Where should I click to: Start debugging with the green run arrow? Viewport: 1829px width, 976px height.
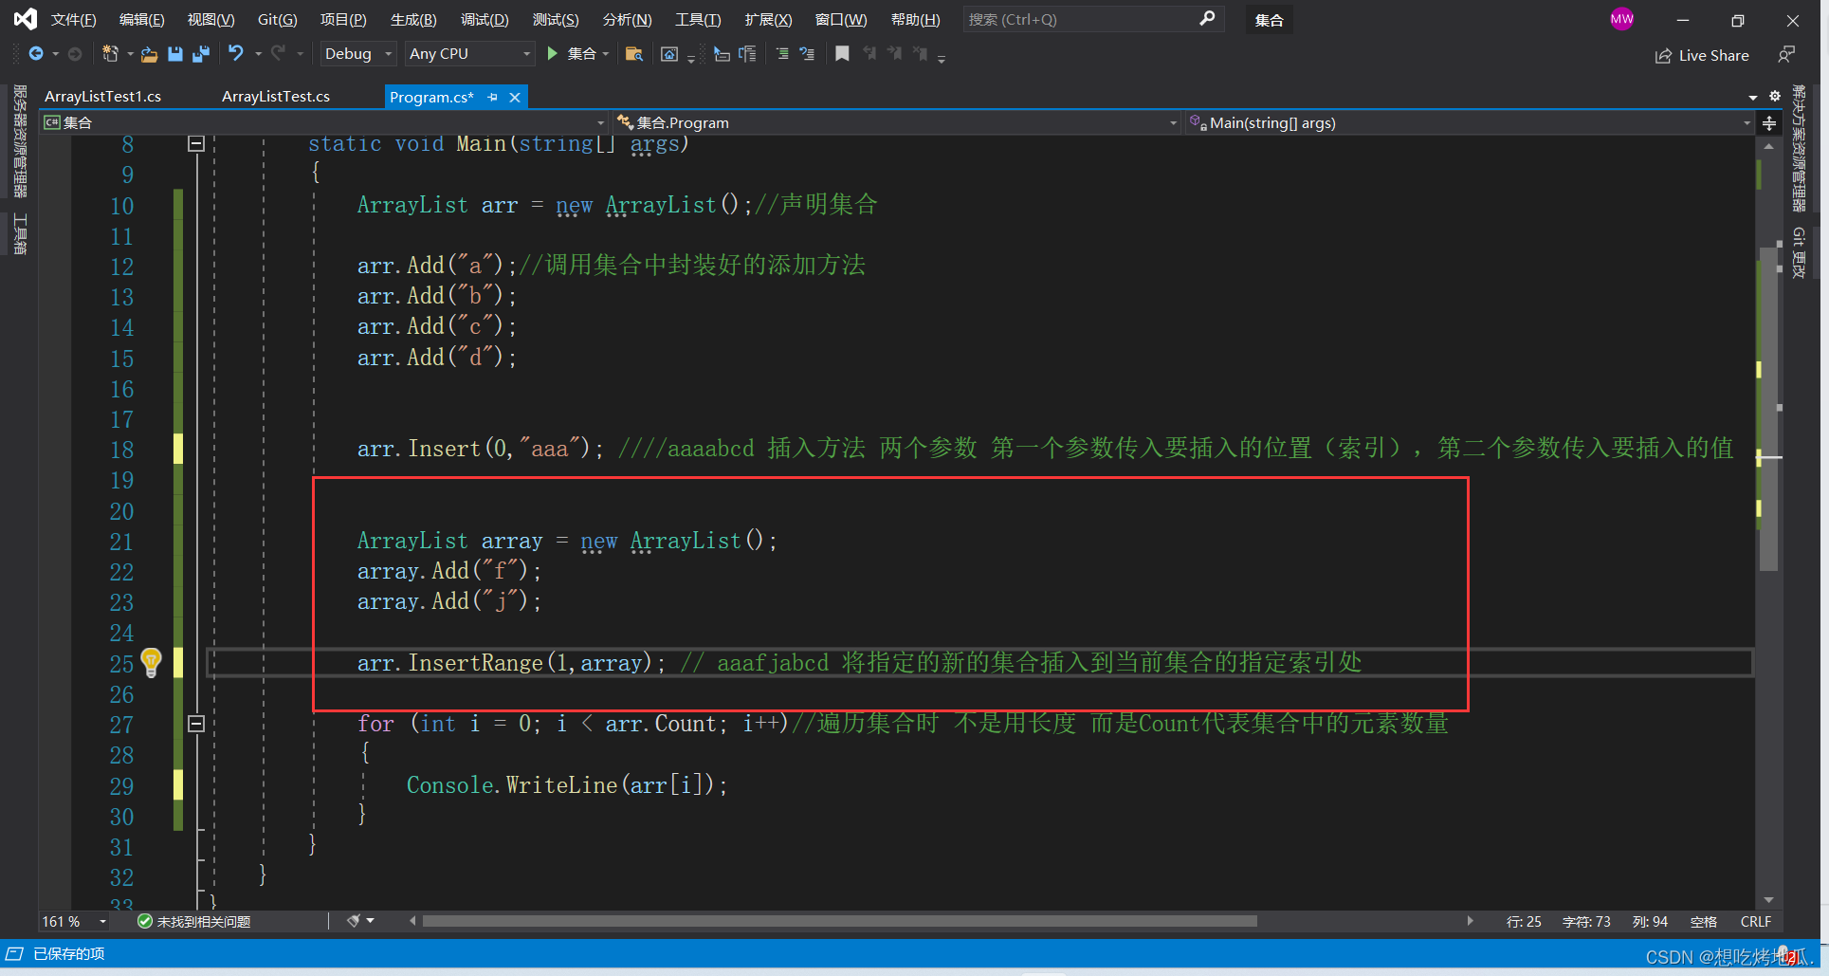point(553,54)
